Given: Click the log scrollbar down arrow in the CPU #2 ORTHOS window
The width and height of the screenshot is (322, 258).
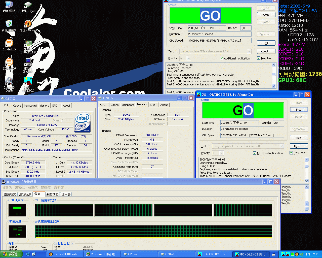Looking at the screenshot, I should click(306, 181).
